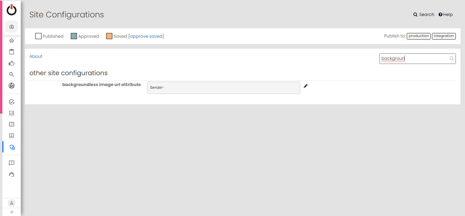Open the user profile icon at sidebar bottom
Viewport: 465px width, 216px height.
(12, 203)
